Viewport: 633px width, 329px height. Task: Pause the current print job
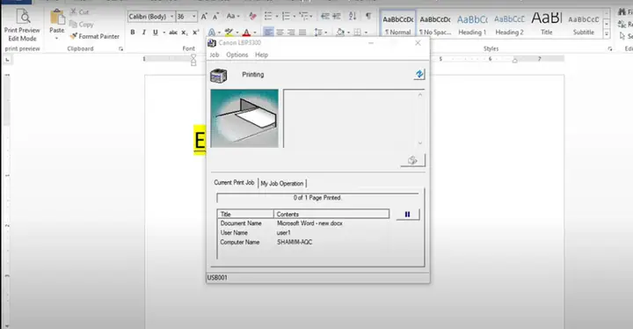(x=408, y=215)
